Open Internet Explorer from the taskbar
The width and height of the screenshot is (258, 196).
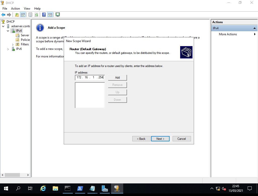pos(43,188)
